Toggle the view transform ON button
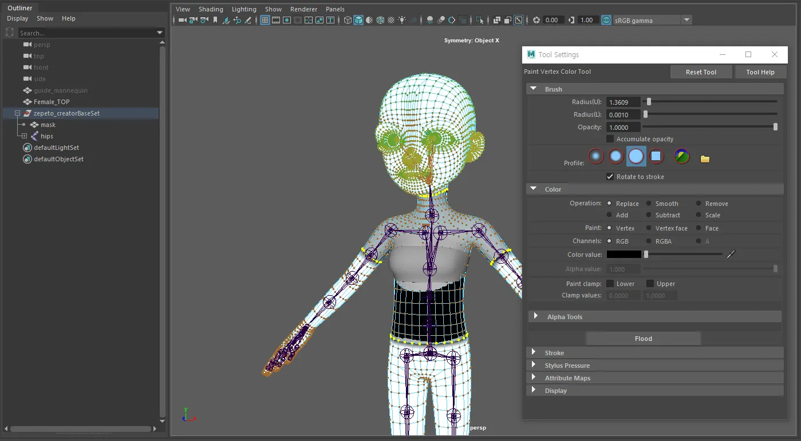801x441 pixels. click(x=606, y=20)
